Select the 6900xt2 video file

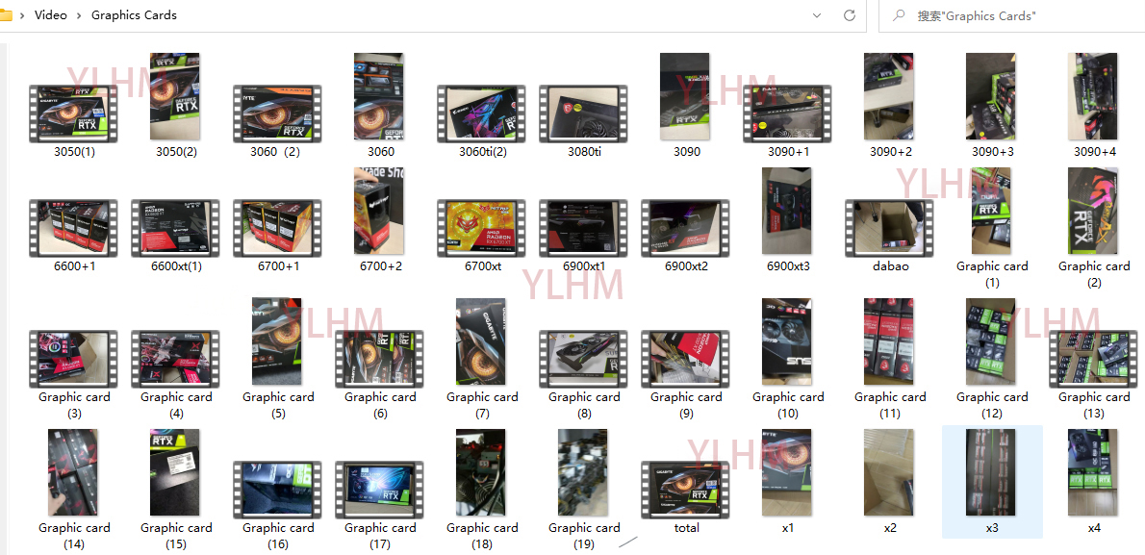(685, 228)
